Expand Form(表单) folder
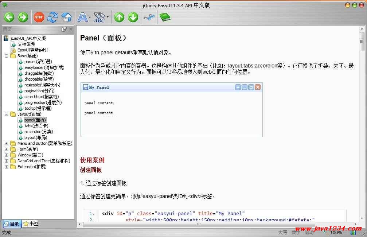The height and width of the screenshot is (237, 367). click(x=6, y=149)
